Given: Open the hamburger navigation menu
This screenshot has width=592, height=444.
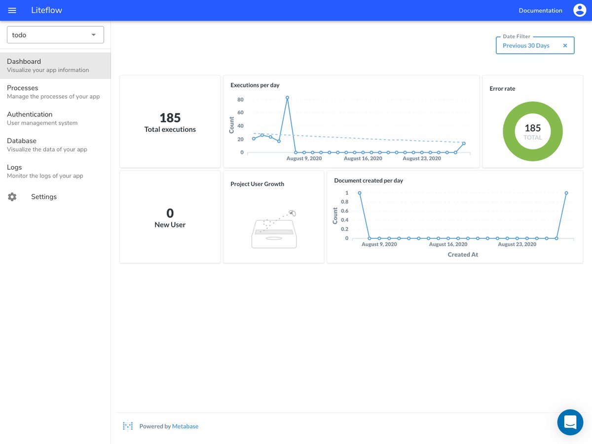Looking at the screenshot, I should (x=12, y=10).
